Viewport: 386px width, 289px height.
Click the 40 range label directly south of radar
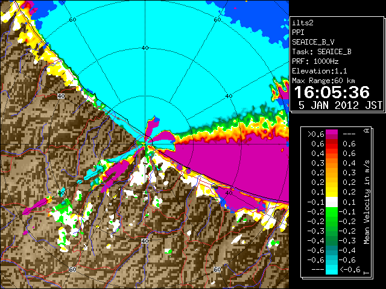(x=145, y=241)
